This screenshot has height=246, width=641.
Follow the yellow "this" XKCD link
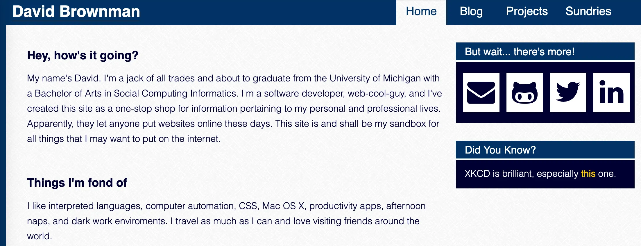tap(588, 174)
